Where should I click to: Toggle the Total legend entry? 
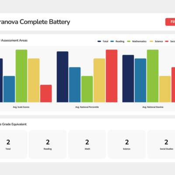pyautogui.click(x=103, y=42)
